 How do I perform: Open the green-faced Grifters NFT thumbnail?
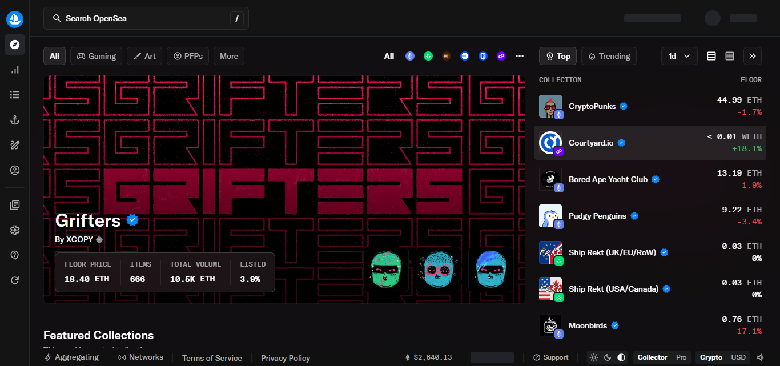(x=386, y=270)
